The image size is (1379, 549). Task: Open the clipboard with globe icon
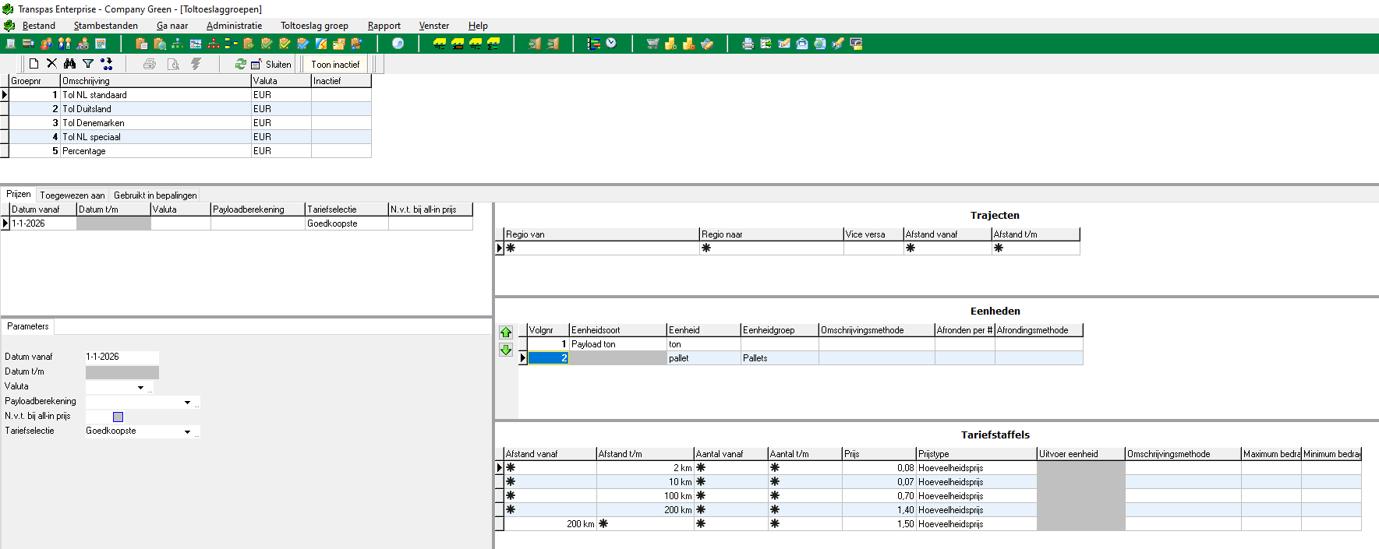pos(160,44)
